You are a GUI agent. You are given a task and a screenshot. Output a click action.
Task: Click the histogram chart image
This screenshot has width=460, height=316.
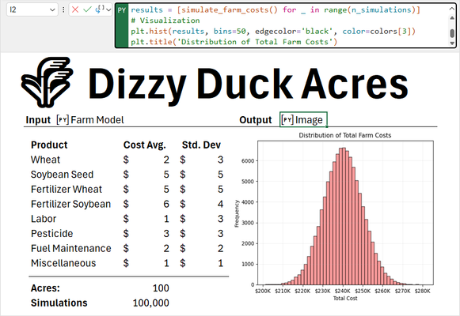[x=335, y=216]
